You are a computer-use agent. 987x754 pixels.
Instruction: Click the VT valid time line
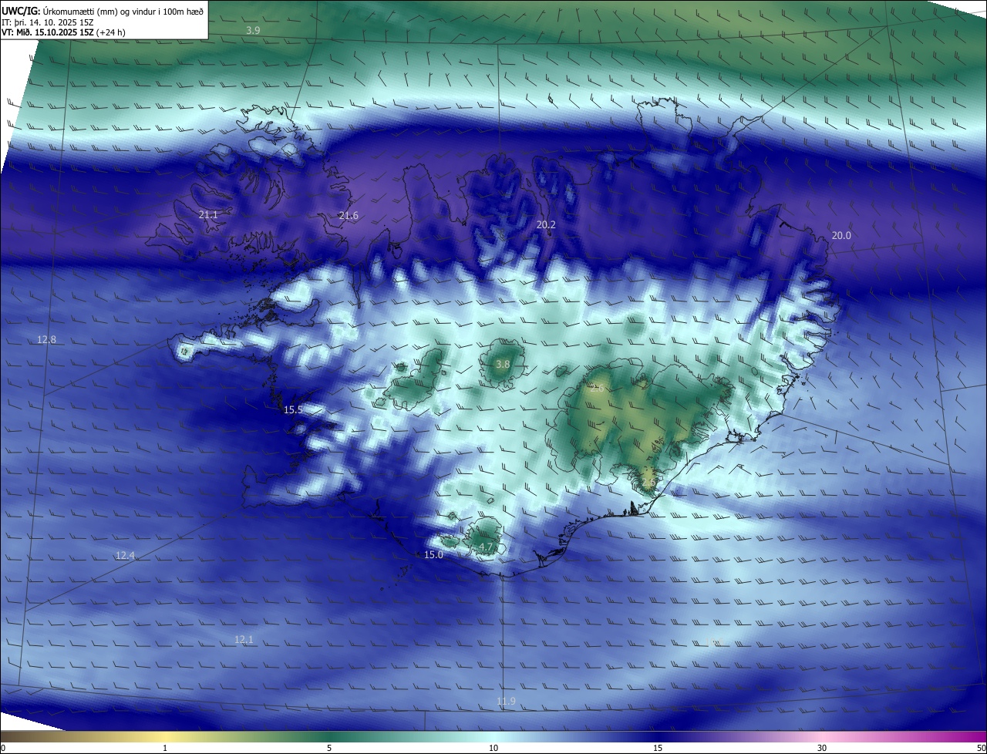pyautogui.click(x=63, y=32)
